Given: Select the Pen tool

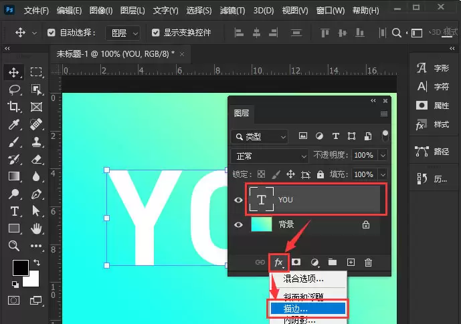Looking at the screenshot, I should 36,194.
